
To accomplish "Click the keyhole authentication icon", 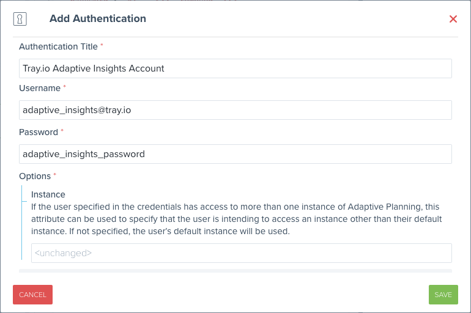I will click(x=20, y=19).
